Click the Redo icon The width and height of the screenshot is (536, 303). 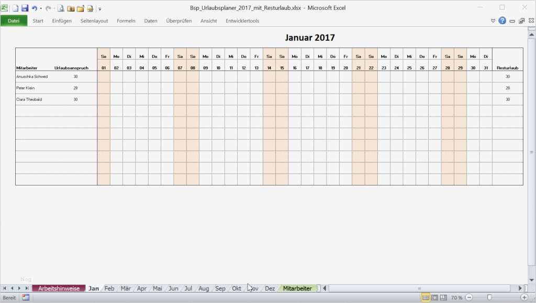(48, 8)
